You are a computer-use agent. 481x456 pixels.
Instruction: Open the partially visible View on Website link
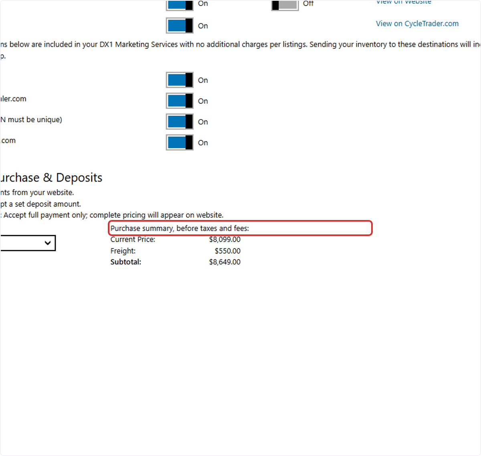(x=404, y=2)
